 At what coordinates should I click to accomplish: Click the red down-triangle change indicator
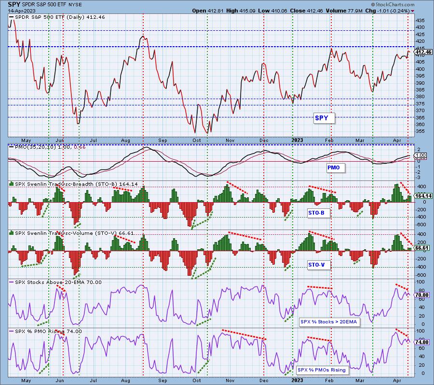[x=413, y=11]
